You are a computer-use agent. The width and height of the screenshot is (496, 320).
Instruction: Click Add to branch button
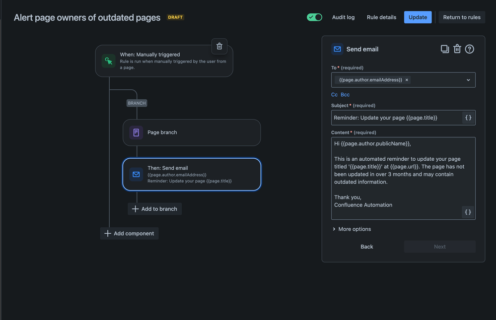click(155, 209)
